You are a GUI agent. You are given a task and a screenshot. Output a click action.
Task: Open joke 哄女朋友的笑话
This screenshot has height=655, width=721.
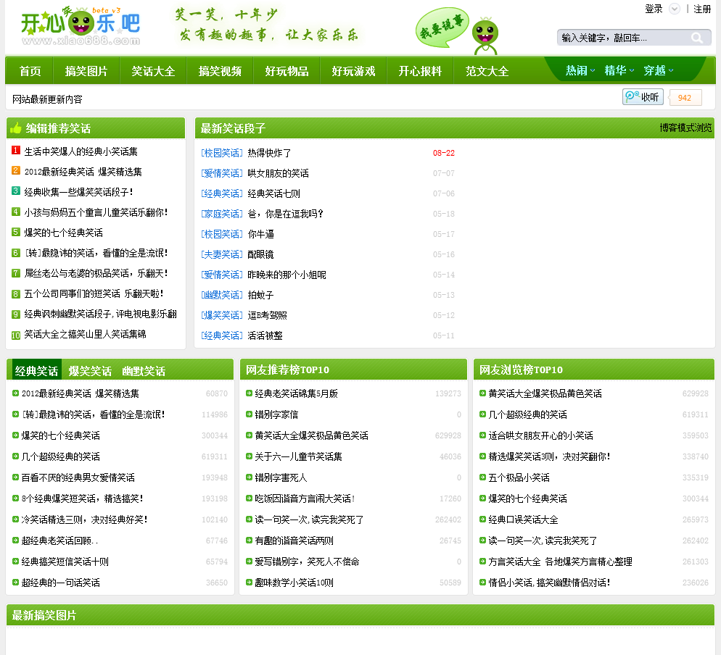click(279, 173)
